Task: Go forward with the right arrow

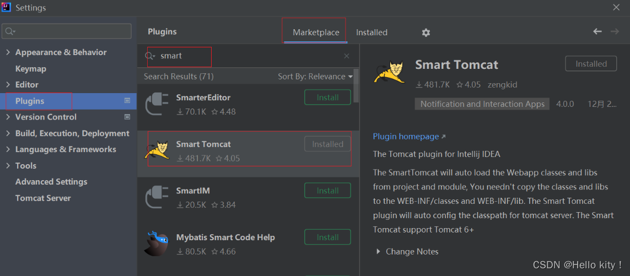Action: click(x=615, y=31)
